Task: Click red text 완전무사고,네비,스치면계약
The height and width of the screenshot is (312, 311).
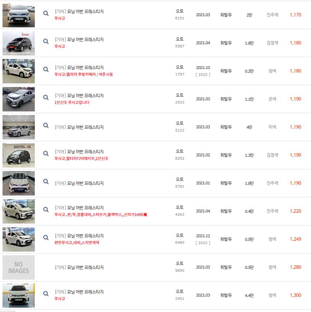Action: tap(77, 243)
